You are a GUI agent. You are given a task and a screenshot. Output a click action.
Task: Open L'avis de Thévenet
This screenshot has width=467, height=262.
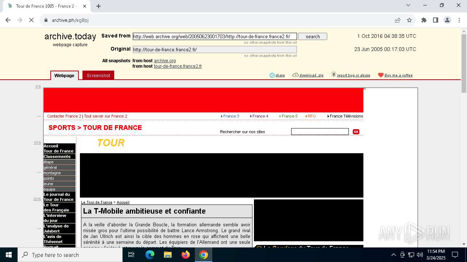click(x=59, y=239)
